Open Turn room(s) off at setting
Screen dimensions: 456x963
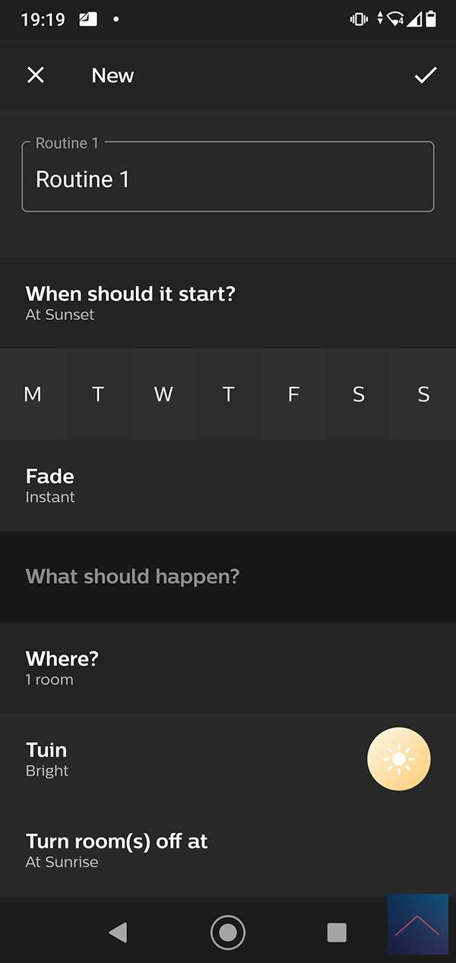[228, 850]
